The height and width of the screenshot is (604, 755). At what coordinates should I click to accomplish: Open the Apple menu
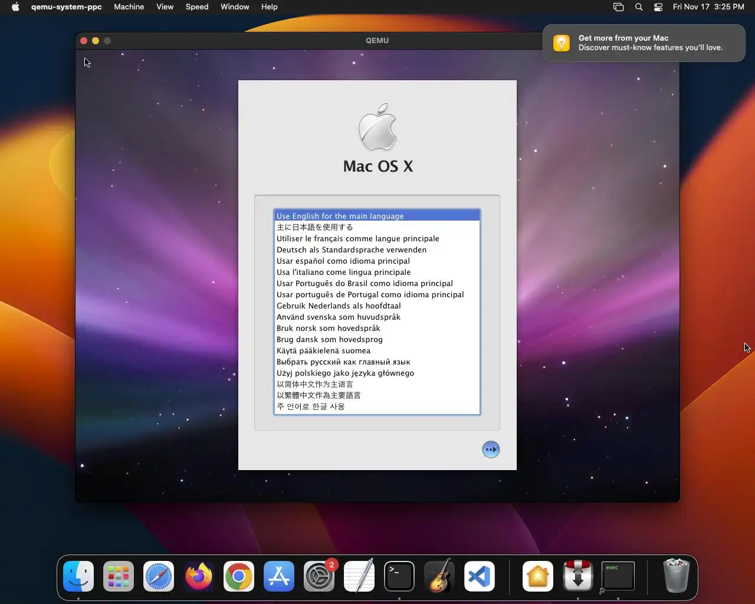tap(15, 7)
